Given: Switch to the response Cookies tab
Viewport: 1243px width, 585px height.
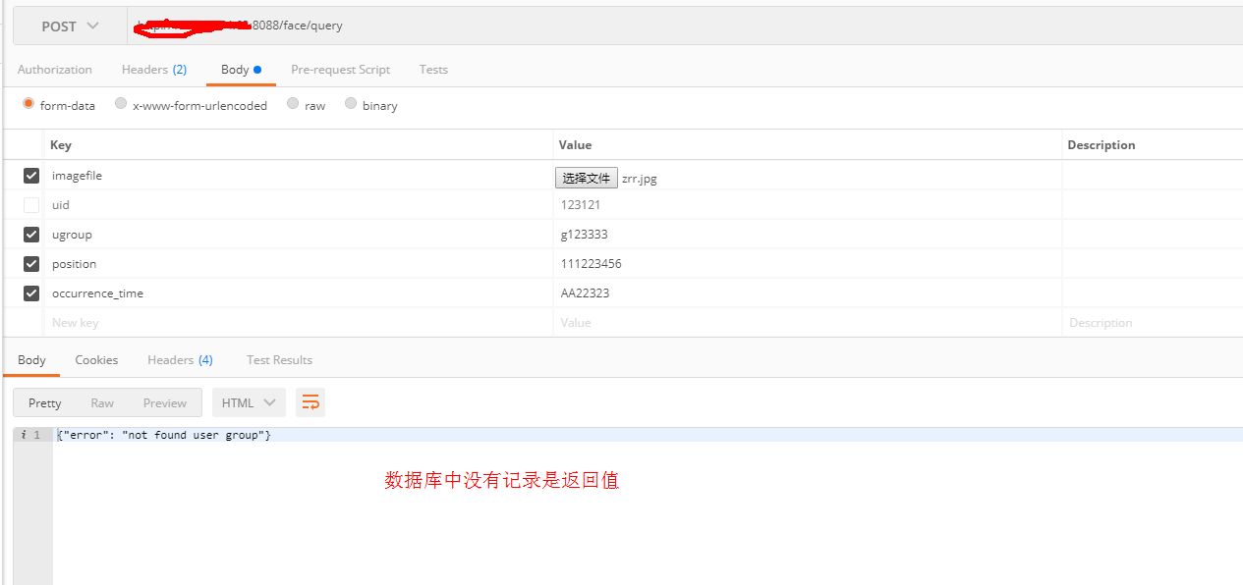Looking at the screenshot, I should pyautogui.click(x=96, y=360).
